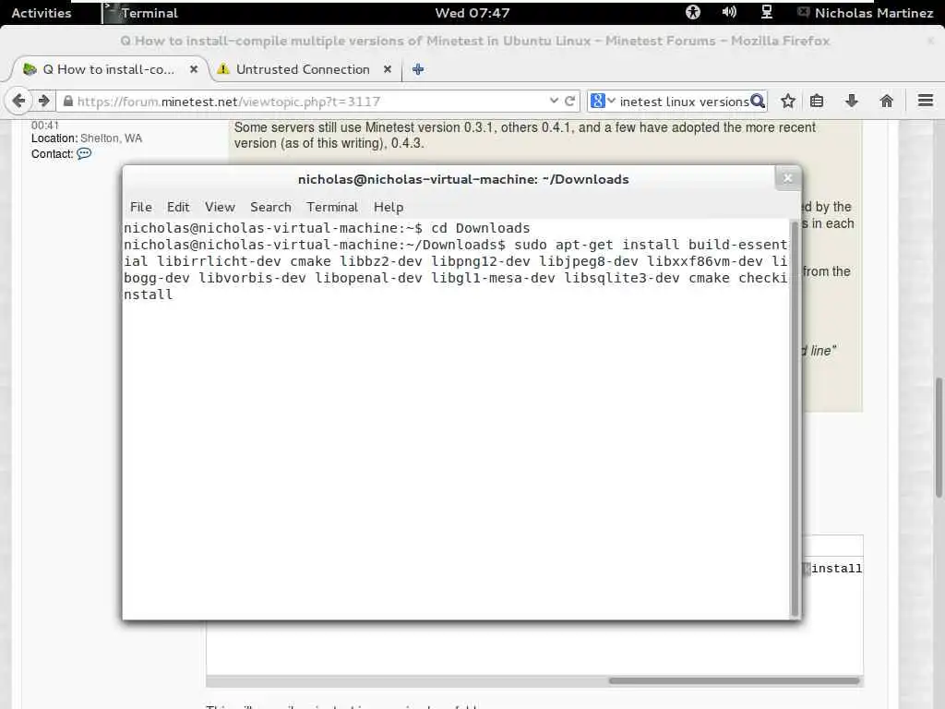Open Nicholas Martinez user menu

866,13
